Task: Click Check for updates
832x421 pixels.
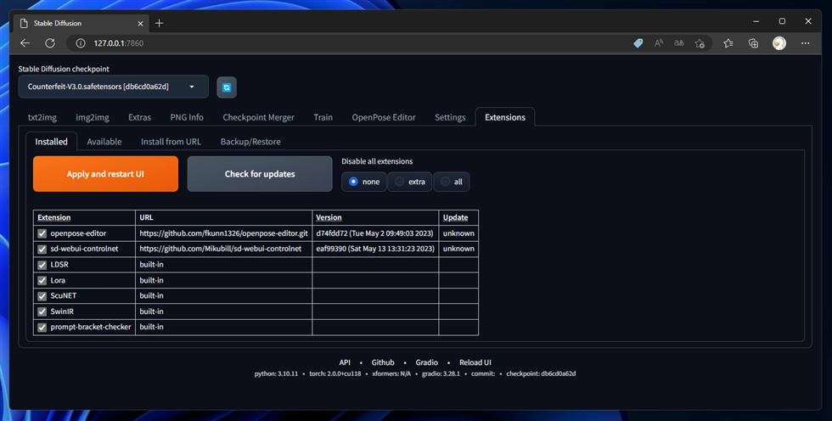Action: click(x=260, y=174)
